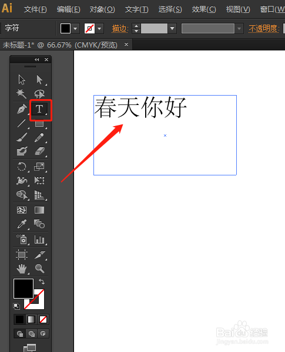This screenshot has height=352, width=285.
Task: Open the 文件(F) menu
Action: 35,9
